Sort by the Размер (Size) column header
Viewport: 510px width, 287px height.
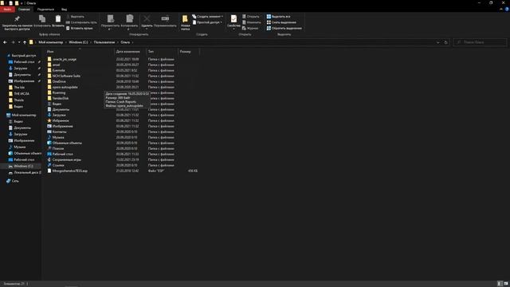tap(188, 51)
